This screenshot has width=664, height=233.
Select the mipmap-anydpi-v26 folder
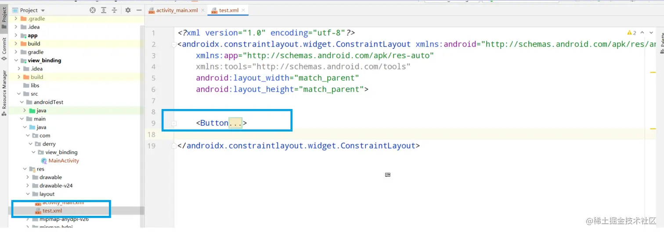[x=64, y=219]
